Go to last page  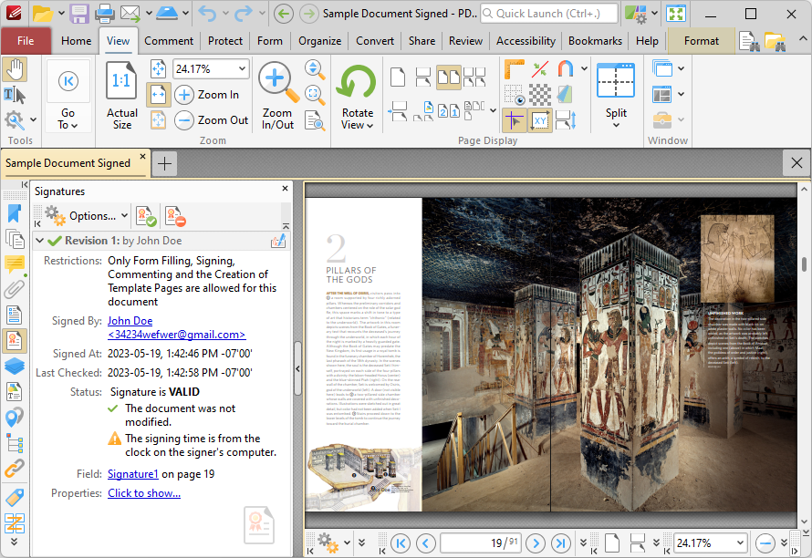[x=561, y=543]
